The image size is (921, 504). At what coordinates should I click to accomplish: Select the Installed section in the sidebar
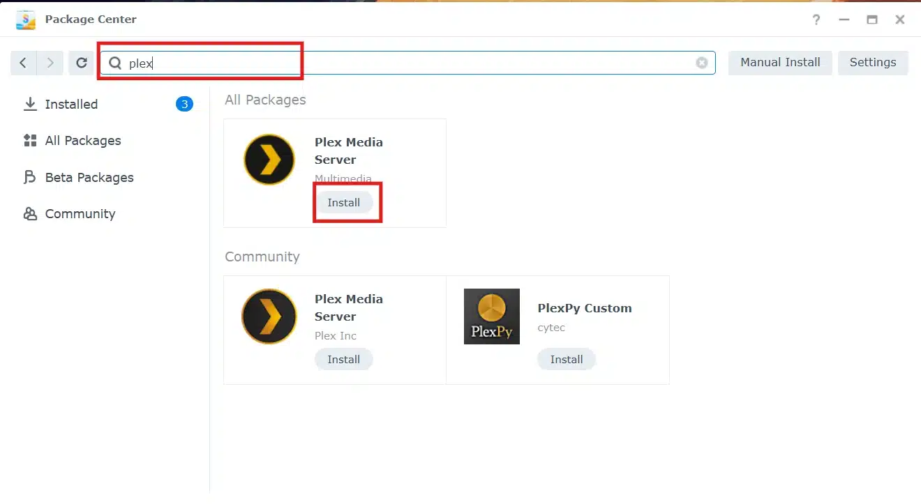coord(71,104)
